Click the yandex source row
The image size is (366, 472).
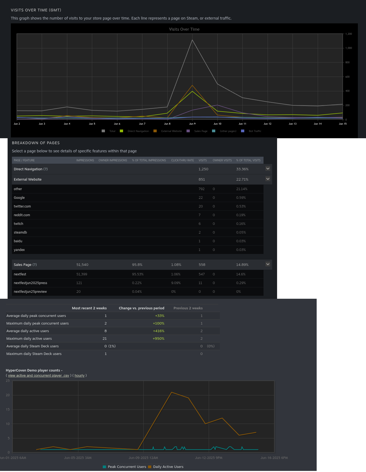click(138, 250)
